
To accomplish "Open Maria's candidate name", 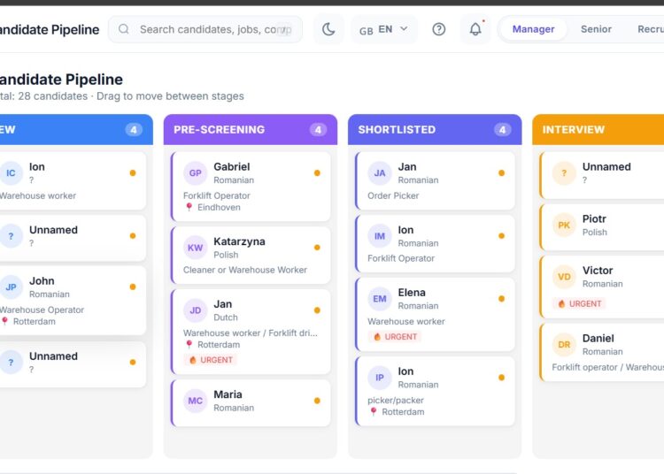I will point(228,394).
